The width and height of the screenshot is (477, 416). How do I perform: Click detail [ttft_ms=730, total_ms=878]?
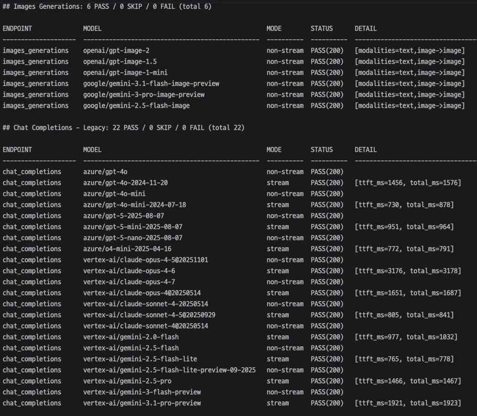pyautogui.click(x=404, y=205)
